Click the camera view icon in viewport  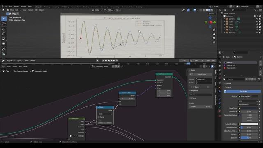click(x=214, y=38)
